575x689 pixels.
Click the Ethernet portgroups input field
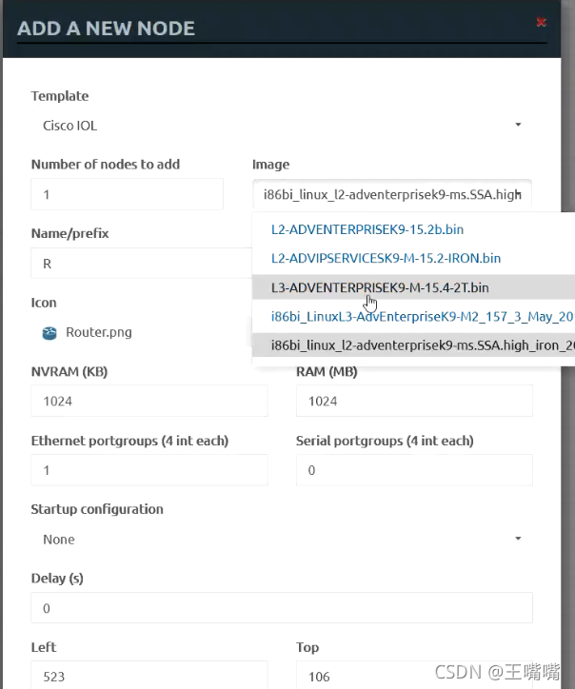coord(149,470)
